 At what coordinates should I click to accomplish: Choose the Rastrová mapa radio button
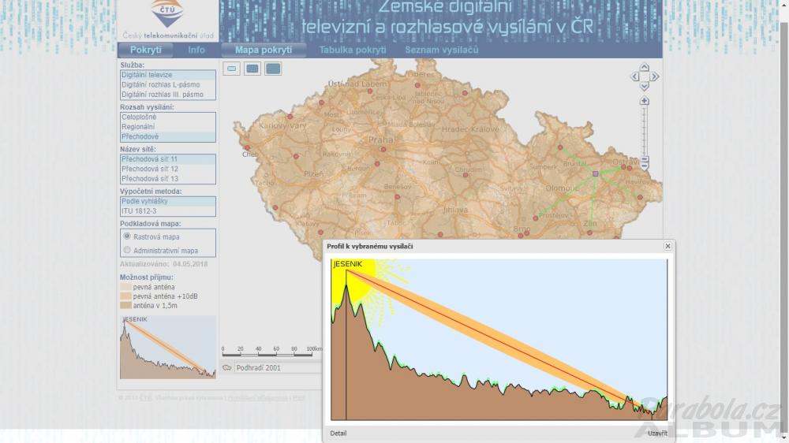point(127,236)
